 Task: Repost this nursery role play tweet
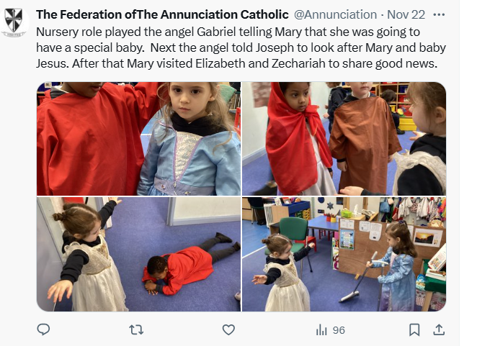tap(135, 329)
